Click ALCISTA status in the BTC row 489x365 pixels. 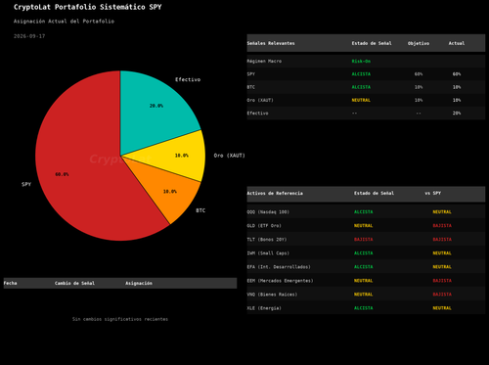[x=361, y=87]
